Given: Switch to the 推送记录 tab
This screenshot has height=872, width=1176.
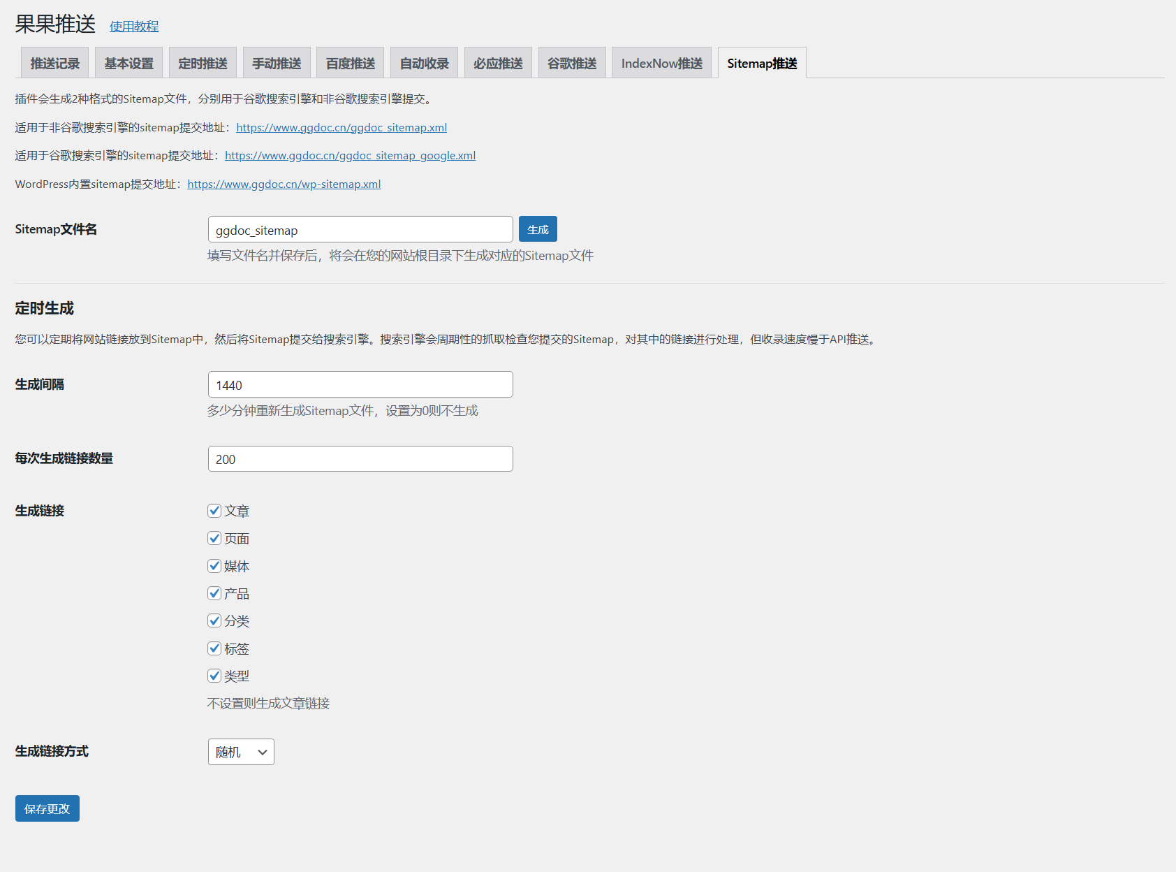Looking at the screenshot, I should pyautogui.click(x=55, y=63).
